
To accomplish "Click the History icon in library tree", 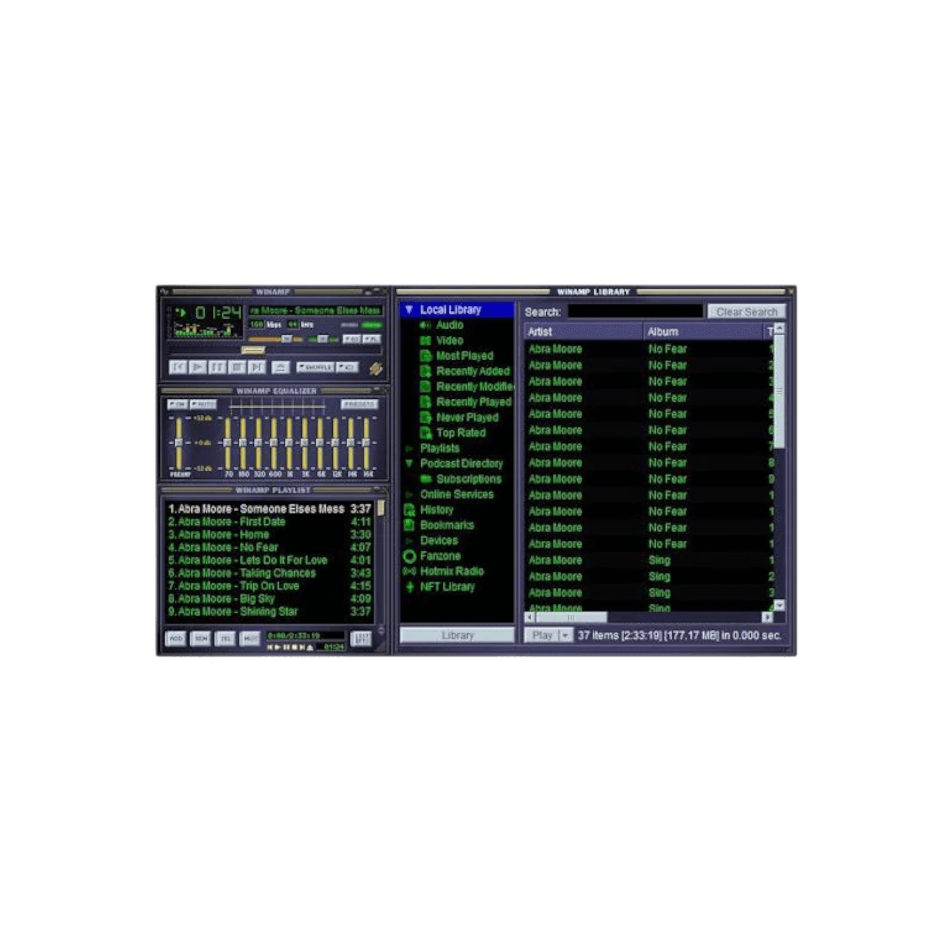I will pos(410,510).
